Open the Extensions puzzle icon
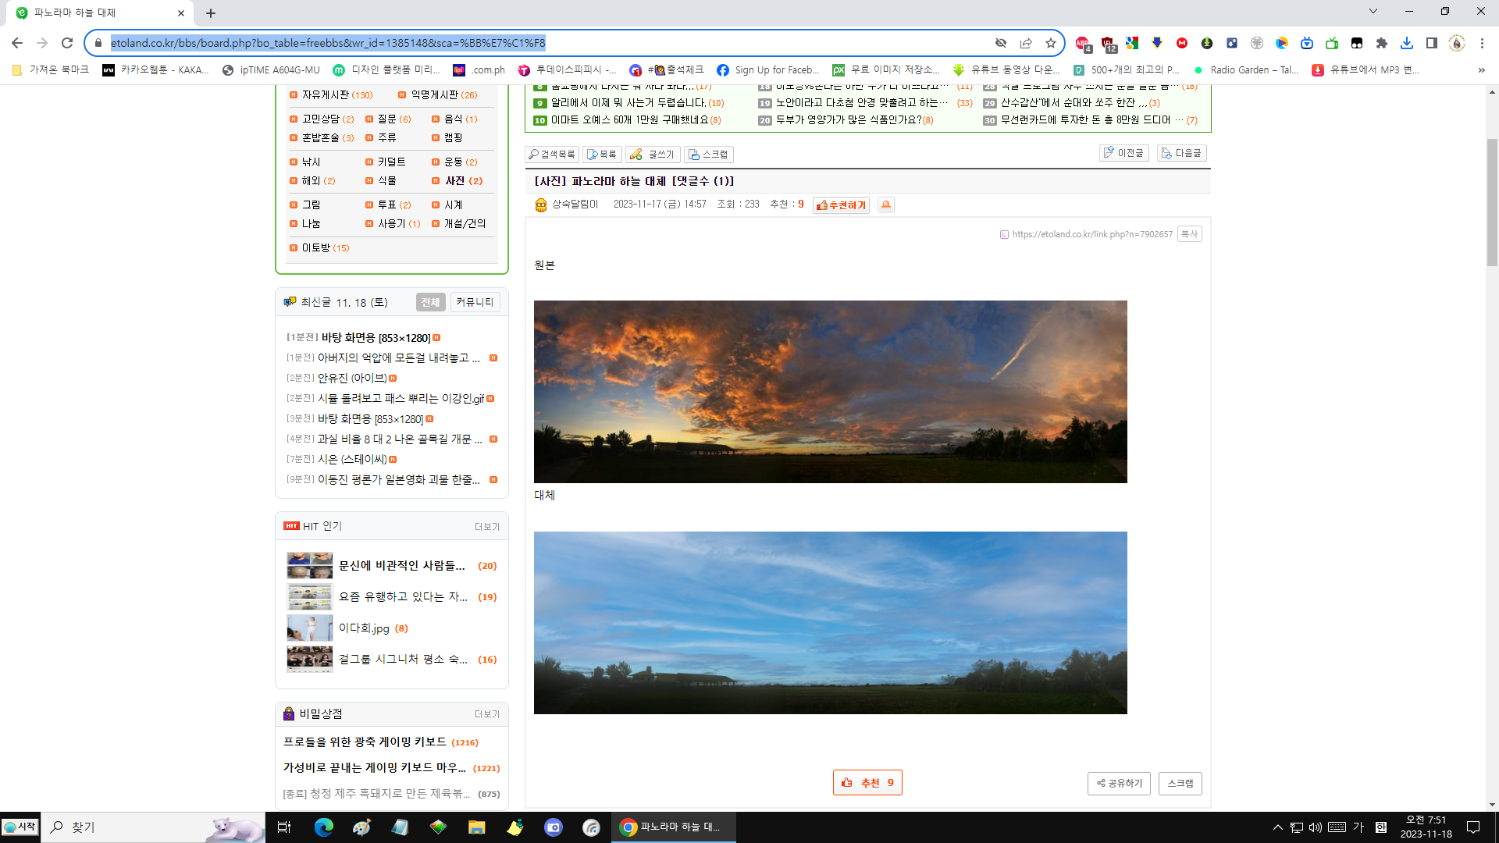The width and height of the screenshot is (1499, 843). coord(1382,43)
